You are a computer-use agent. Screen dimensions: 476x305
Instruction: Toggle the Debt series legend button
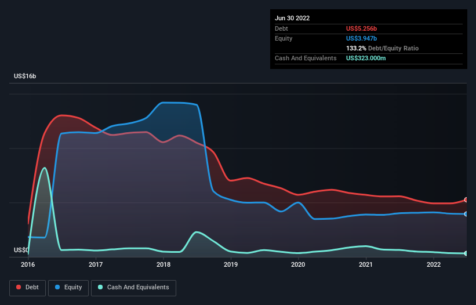pyautogui.click(x=28, y=288)
